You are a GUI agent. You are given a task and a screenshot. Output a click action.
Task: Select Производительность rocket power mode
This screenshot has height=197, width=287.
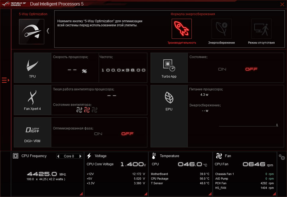tap(182, 29)
